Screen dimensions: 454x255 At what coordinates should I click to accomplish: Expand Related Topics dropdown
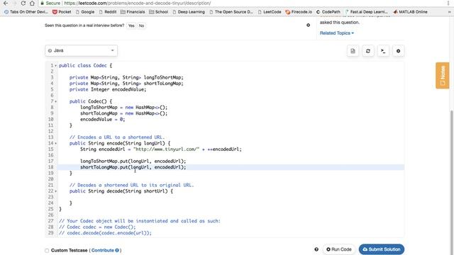click(x=337, y=33)
